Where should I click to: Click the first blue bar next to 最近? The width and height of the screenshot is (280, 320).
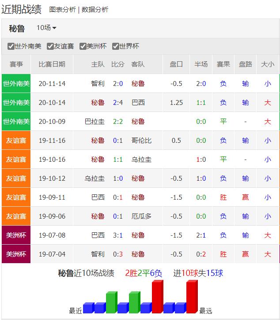point(88,308)
